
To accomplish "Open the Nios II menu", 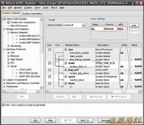I will (54, 8).
